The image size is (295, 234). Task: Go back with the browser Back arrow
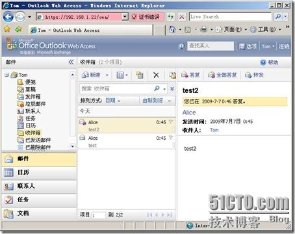[x=8, y=17]
